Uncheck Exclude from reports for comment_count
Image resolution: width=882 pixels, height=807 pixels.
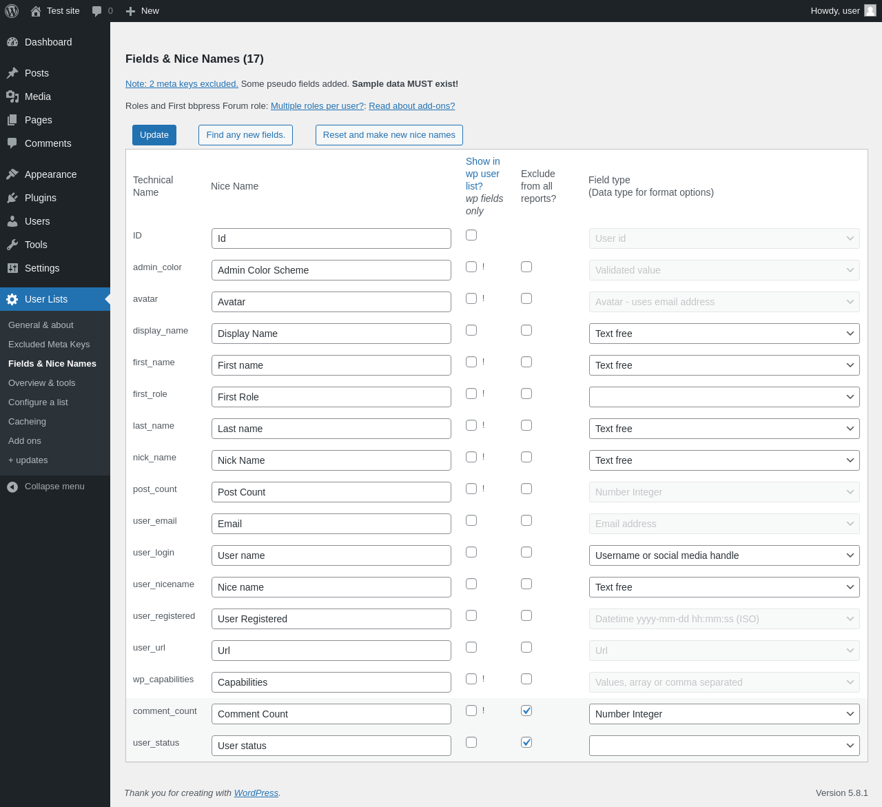tap(526, 711)
